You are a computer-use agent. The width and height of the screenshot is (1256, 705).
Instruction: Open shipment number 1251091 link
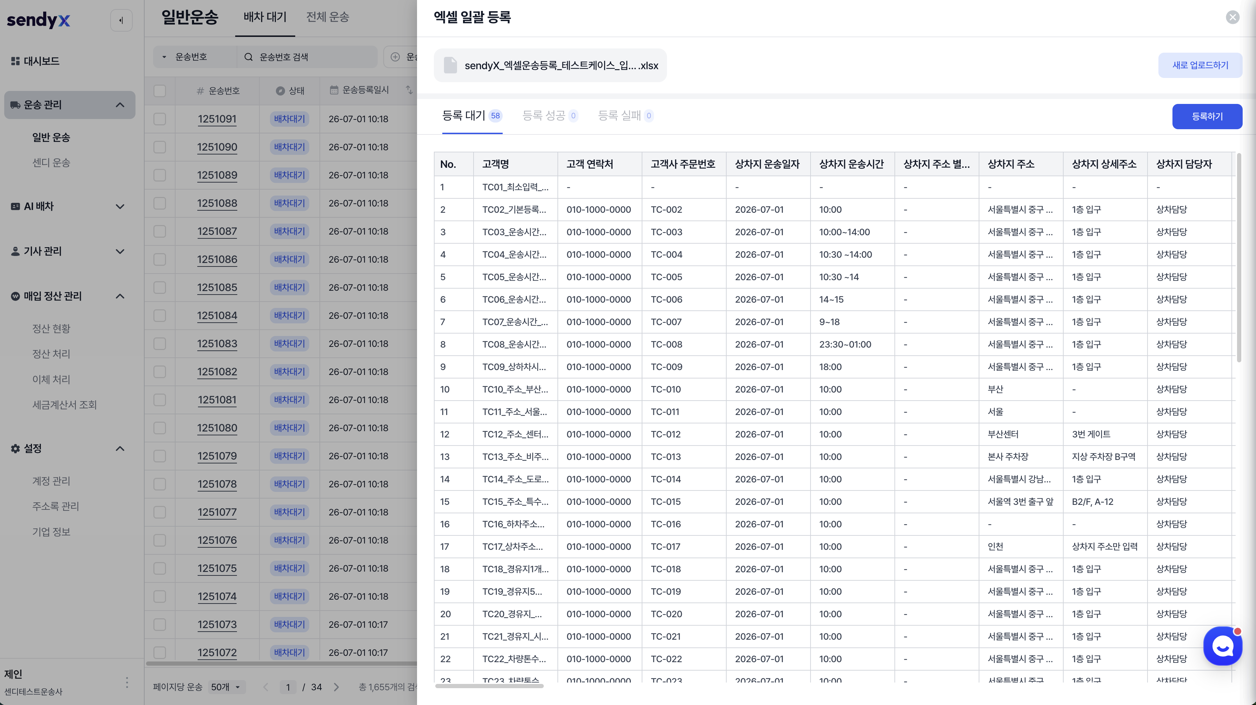pos(217,119)
